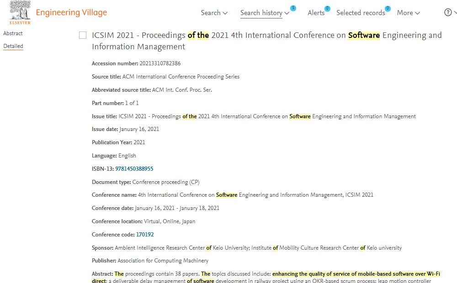Click conference date January 16 - January 18, 2021
457x283 pixels.
pos(177,208)
